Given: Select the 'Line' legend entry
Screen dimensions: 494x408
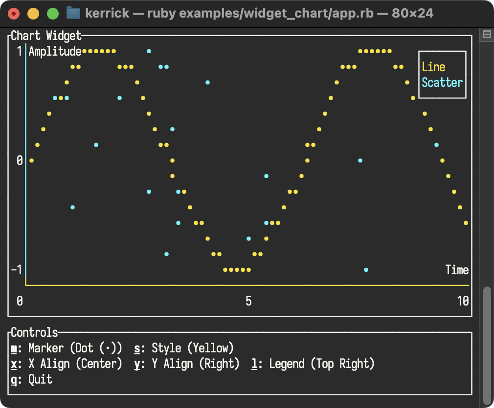Looking at the screenshot, I should click(433, 67).
